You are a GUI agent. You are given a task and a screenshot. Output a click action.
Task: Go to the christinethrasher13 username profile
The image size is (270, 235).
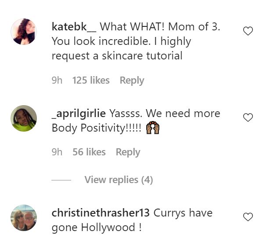click(x=101, y=213)
